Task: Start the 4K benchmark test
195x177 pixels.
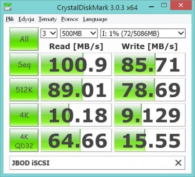Action: 24,115
